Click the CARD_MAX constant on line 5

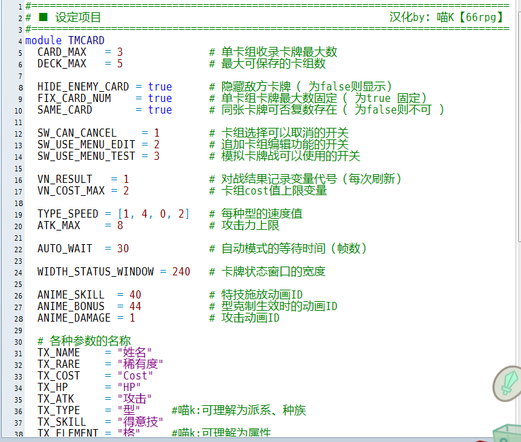[62, 52]
